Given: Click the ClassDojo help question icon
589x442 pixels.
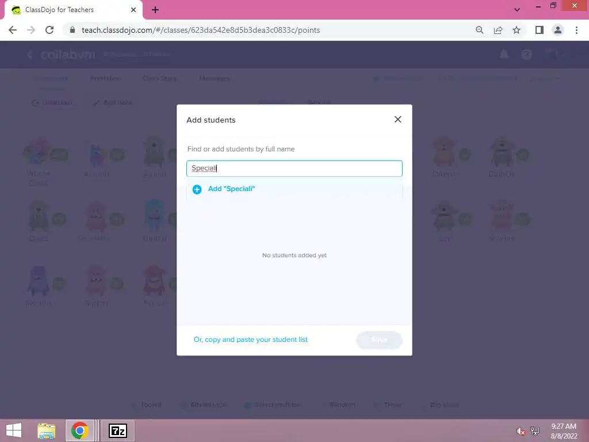Looking at the screenshot, I should 527,55.
